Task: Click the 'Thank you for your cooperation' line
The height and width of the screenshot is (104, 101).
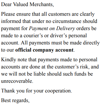Action: tap(36, 91)
